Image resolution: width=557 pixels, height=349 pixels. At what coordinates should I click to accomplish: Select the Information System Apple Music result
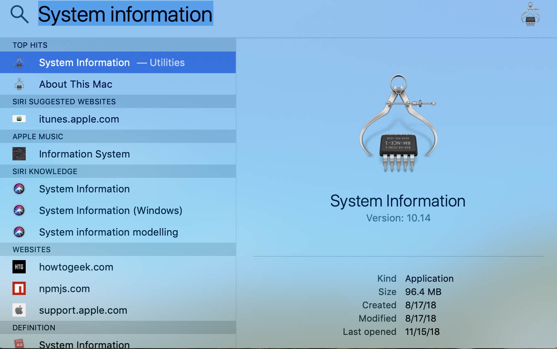point(118,154)
